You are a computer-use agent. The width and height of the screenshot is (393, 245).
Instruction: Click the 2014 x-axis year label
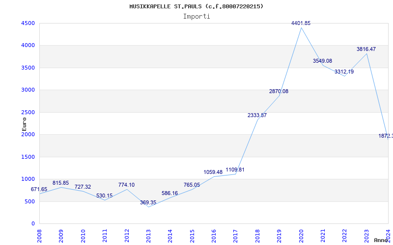170,236
